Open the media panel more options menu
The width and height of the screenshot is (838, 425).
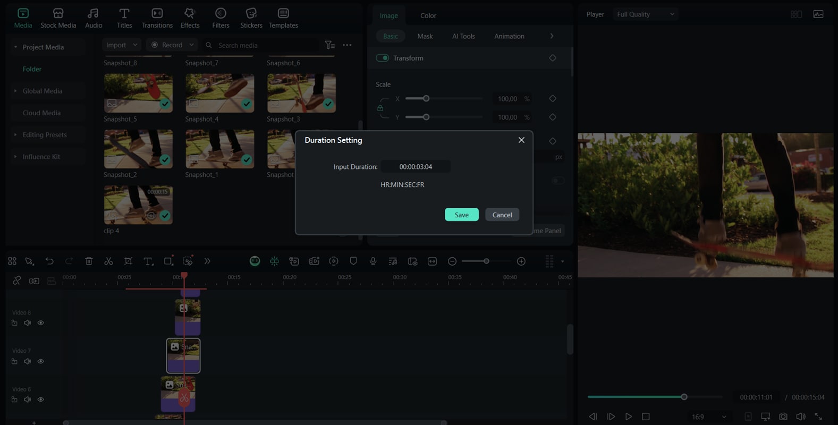(x=347, y=45)
